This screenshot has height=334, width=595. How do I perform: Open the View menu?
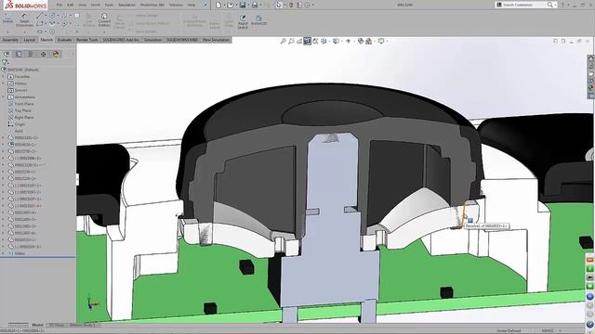[82, 5]
